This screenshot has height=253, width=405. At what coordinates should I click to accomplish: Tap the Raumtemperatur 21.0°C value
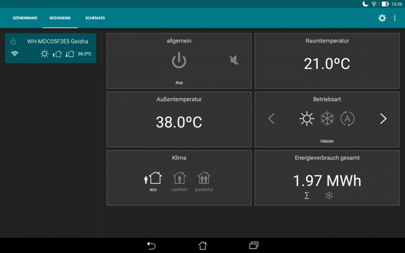pos(327,64)
